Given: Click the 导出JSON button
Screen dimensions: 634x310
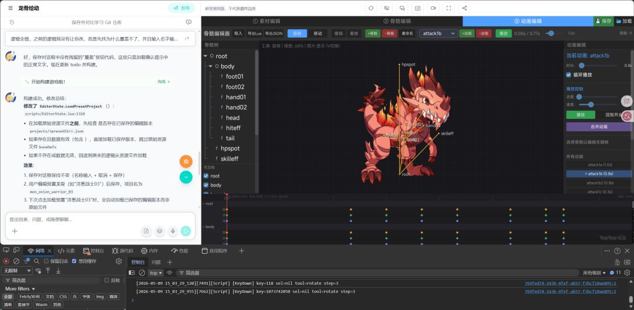Looking at the screenshot, I should 274,33.
